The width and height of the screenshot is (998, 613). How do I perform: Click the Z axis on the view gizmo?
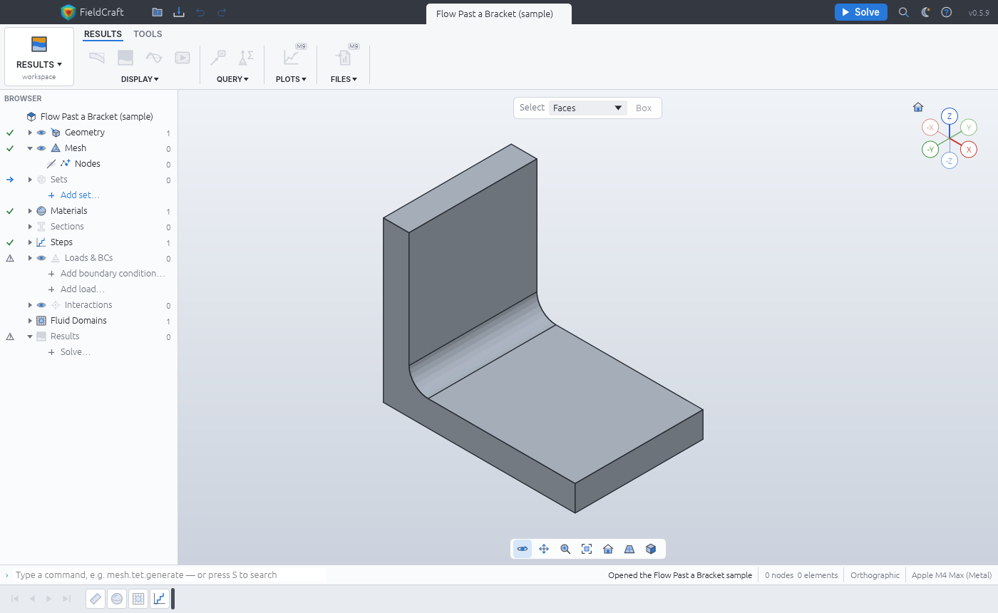click(949, 116)
